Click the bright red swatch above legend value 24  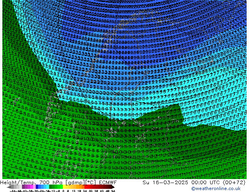(x=86, y=187)
